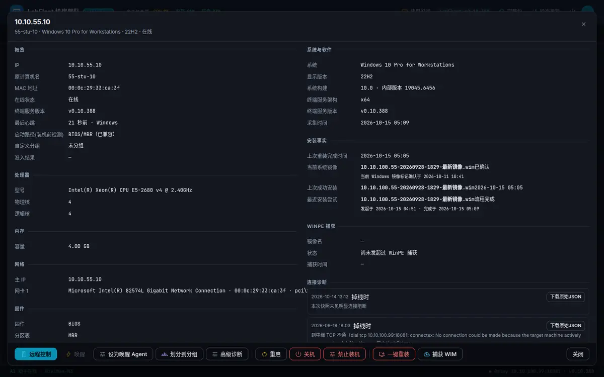Viewport: 604px width, 377px height.
Task: Select the 10.10.55.10 dialog title
Action: click(32, 22)
